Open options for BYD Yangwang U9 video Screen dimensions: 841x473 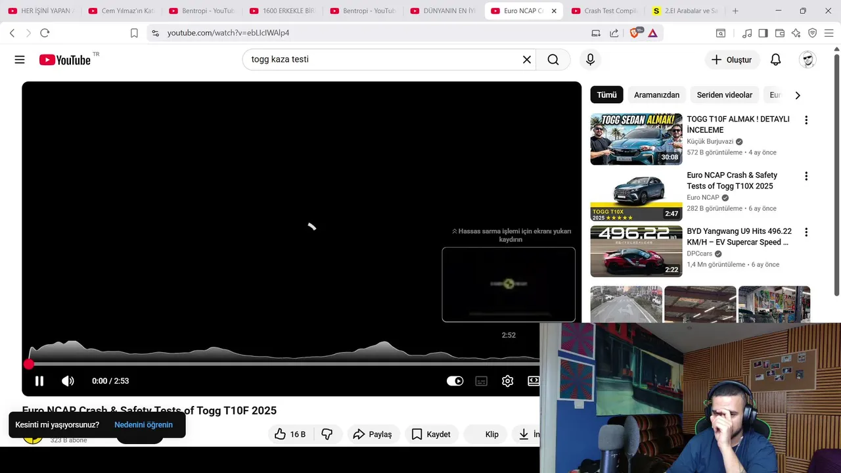pyautogui.click(x=806, y=232)
